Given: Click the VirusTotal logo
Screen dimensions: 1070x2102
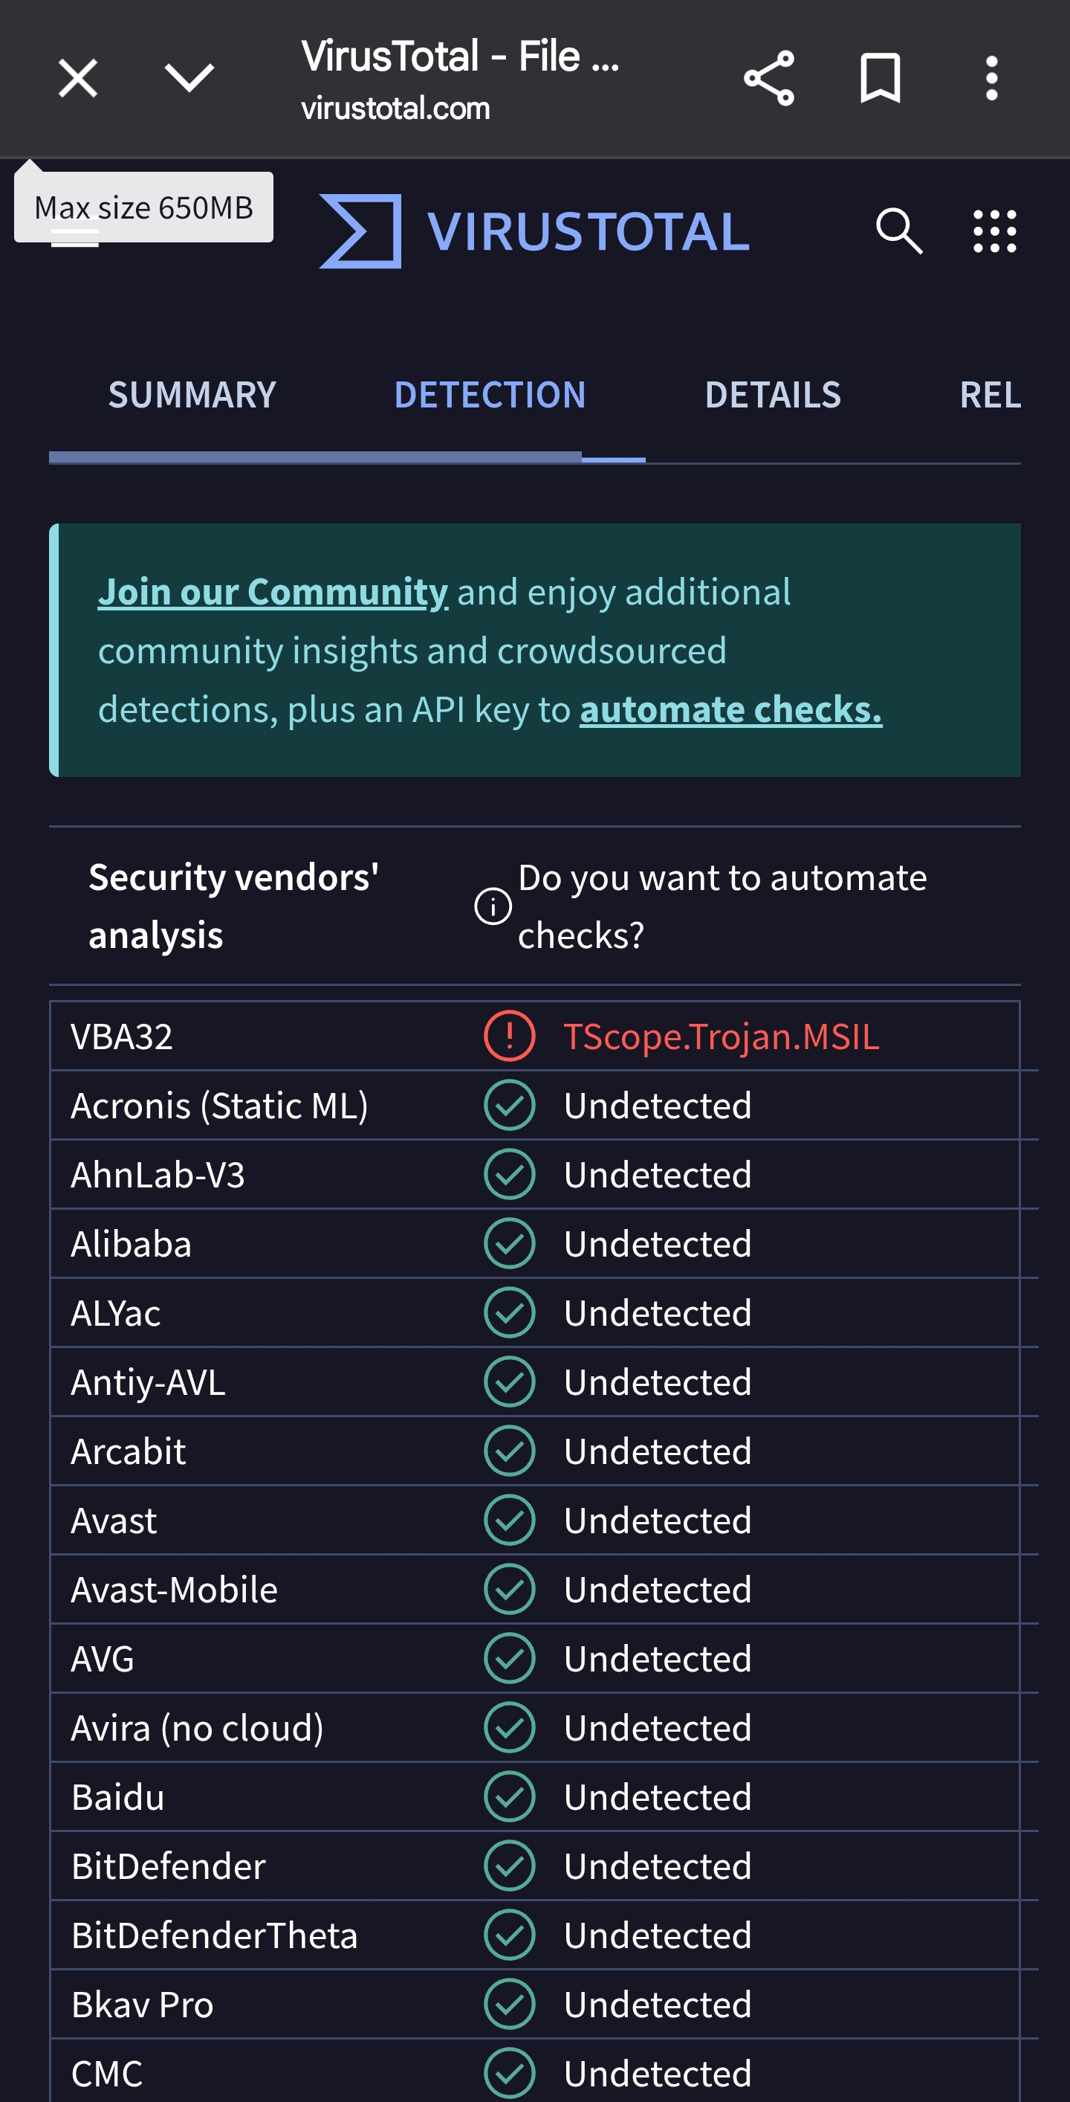Looking at the screenshot, I should [x=534, y=231].
